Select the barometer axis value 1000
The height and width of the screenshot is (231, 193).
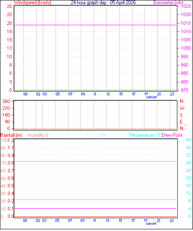tap(186, 48)
